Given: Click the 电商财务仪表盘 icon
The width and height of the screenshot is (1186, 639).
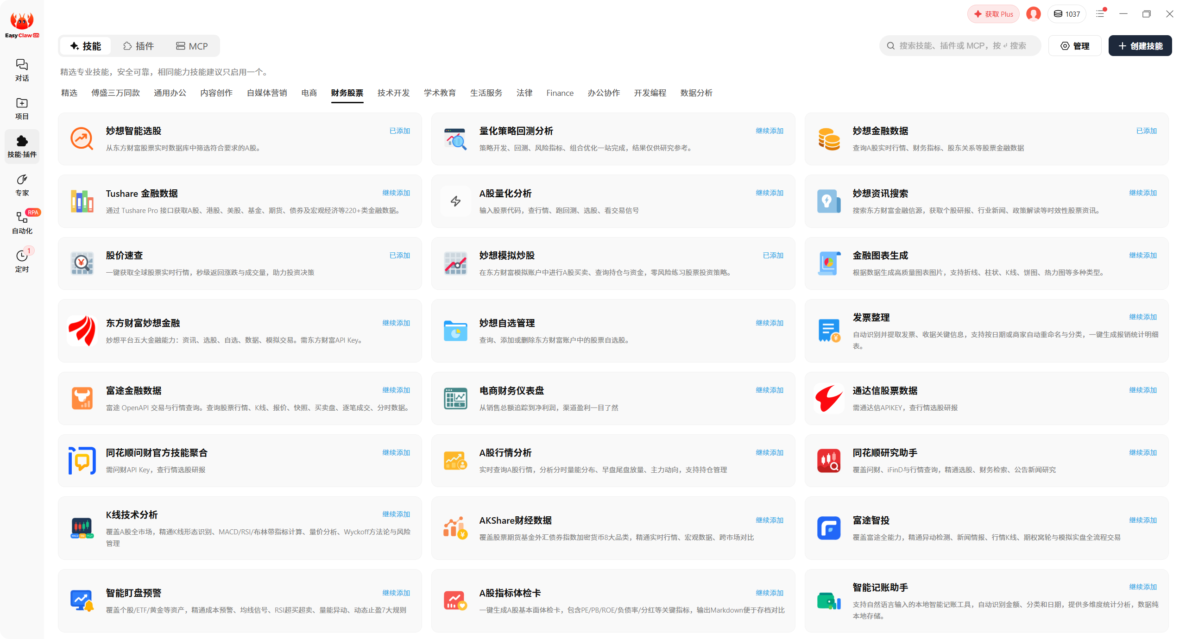Looking at the screenshot, I should pyautogui.click(x=455, y=398).
